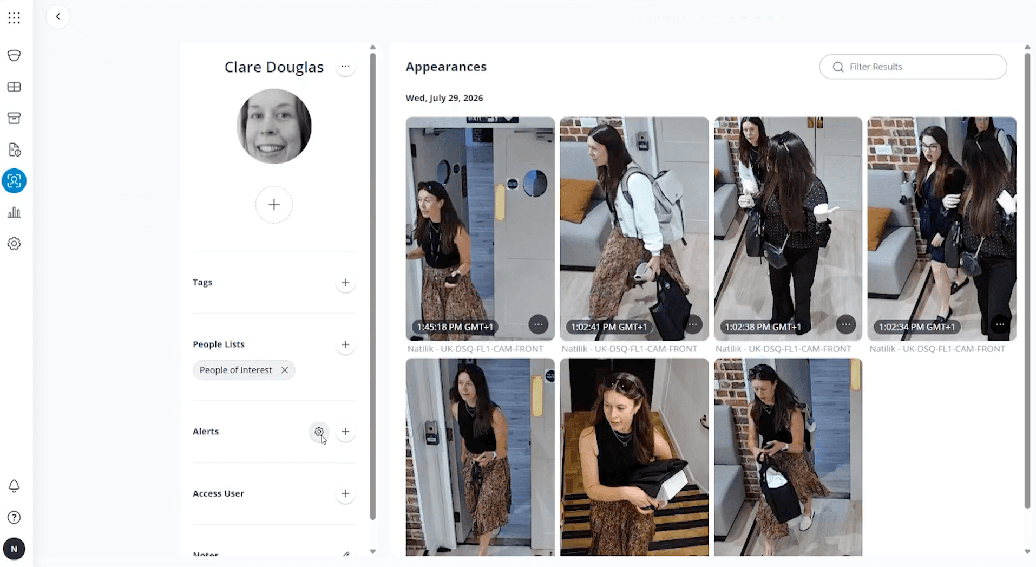Open the user avatar N menu
The height and width of the screenshot is (567, 1036).
coord(14,549)
